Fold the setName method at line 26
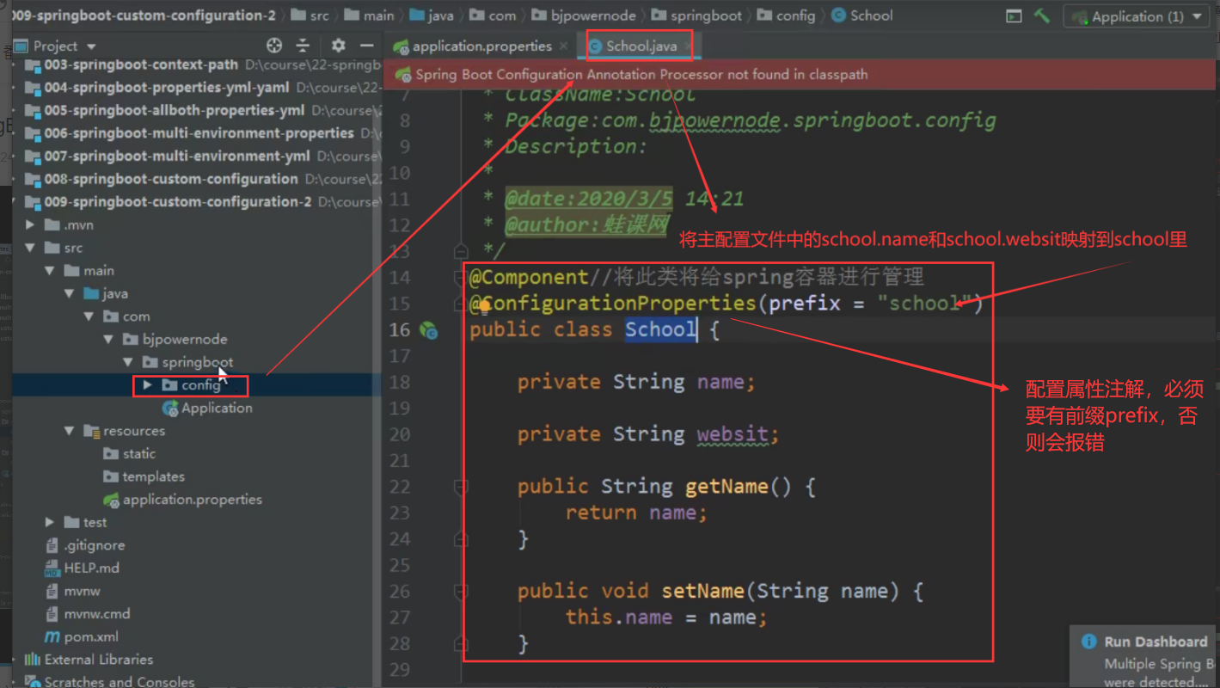The width and height of the screenshot is (1220, 688). (461, 592)
